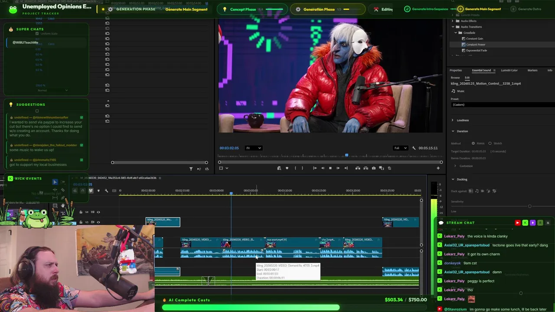Click the timeline playhead marker
The height and width of the screenshot is (312, 555).
click(x=231, y=193)
